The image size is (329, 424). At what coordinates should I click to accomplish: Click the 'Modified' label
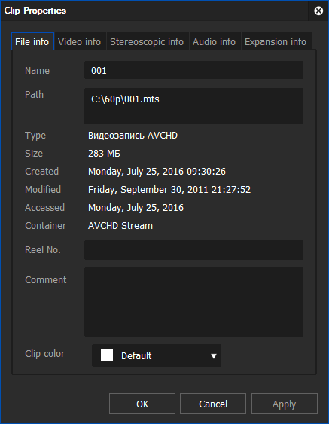(43, 190)
